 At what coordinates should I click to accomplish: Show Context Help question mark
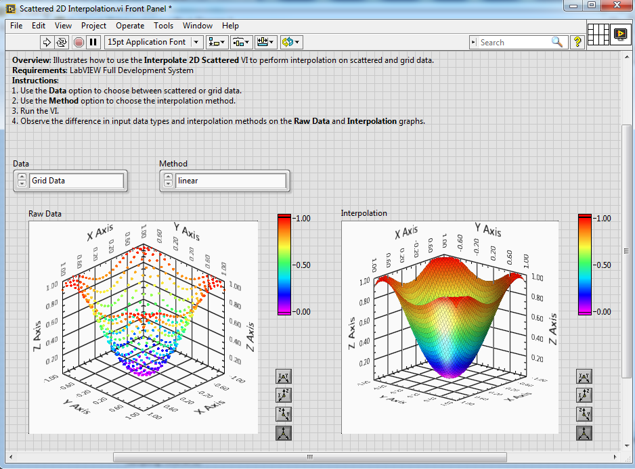[x=577, y=42]
